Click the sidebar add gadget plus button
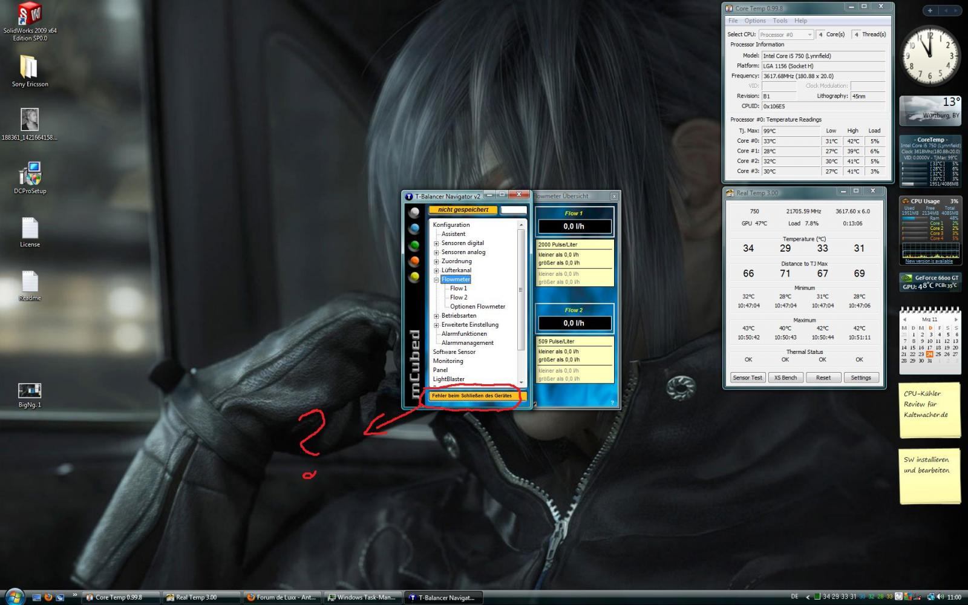 (x=930, y=10)
